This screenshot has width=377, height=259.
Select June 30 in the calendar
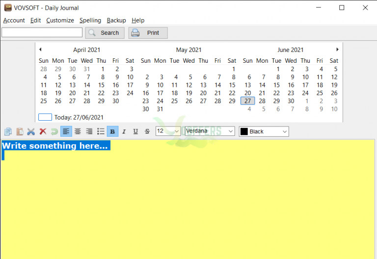click(291, 101)
